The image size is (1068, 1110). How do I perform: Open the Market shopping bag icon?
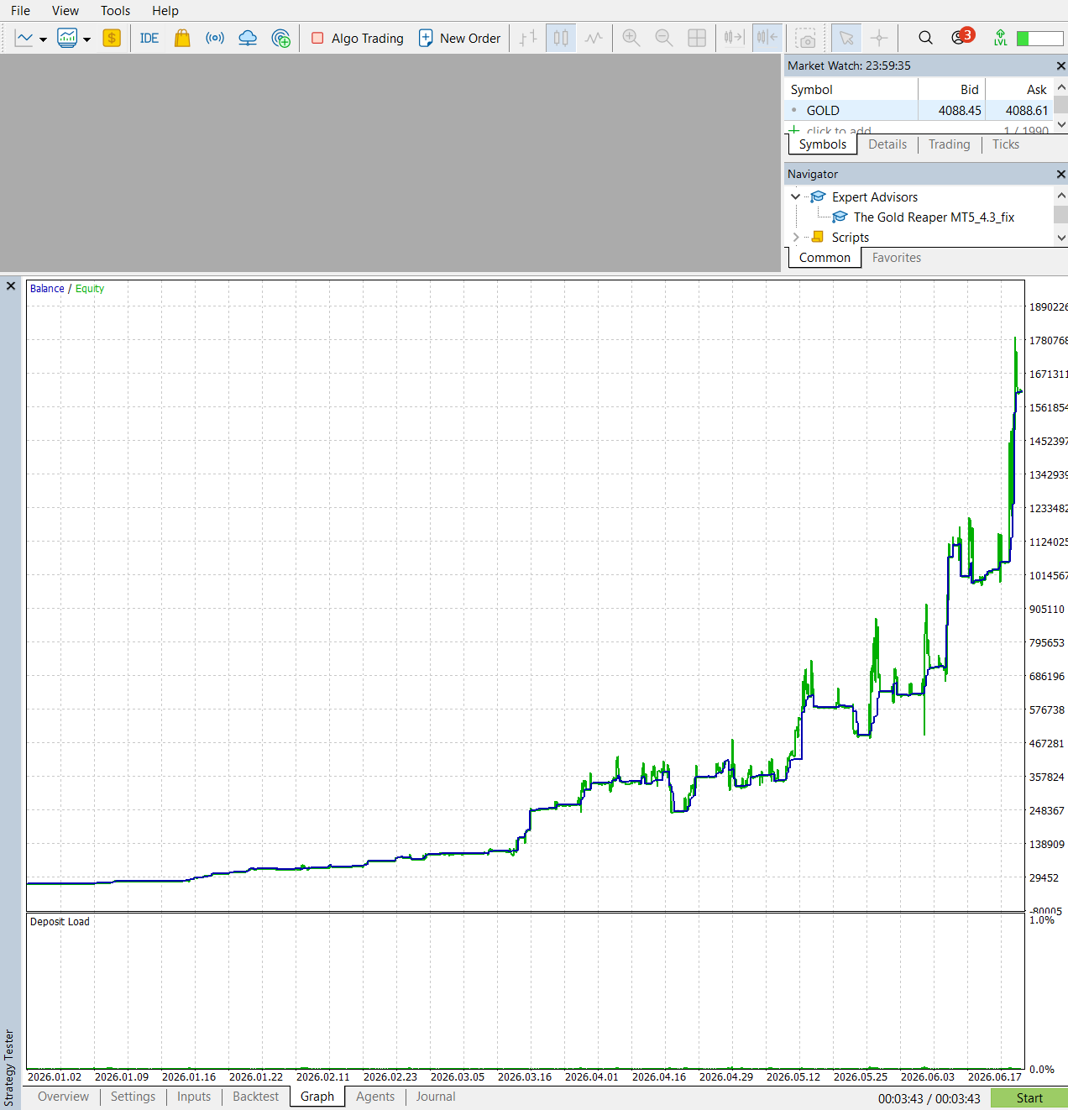point(182,39)
